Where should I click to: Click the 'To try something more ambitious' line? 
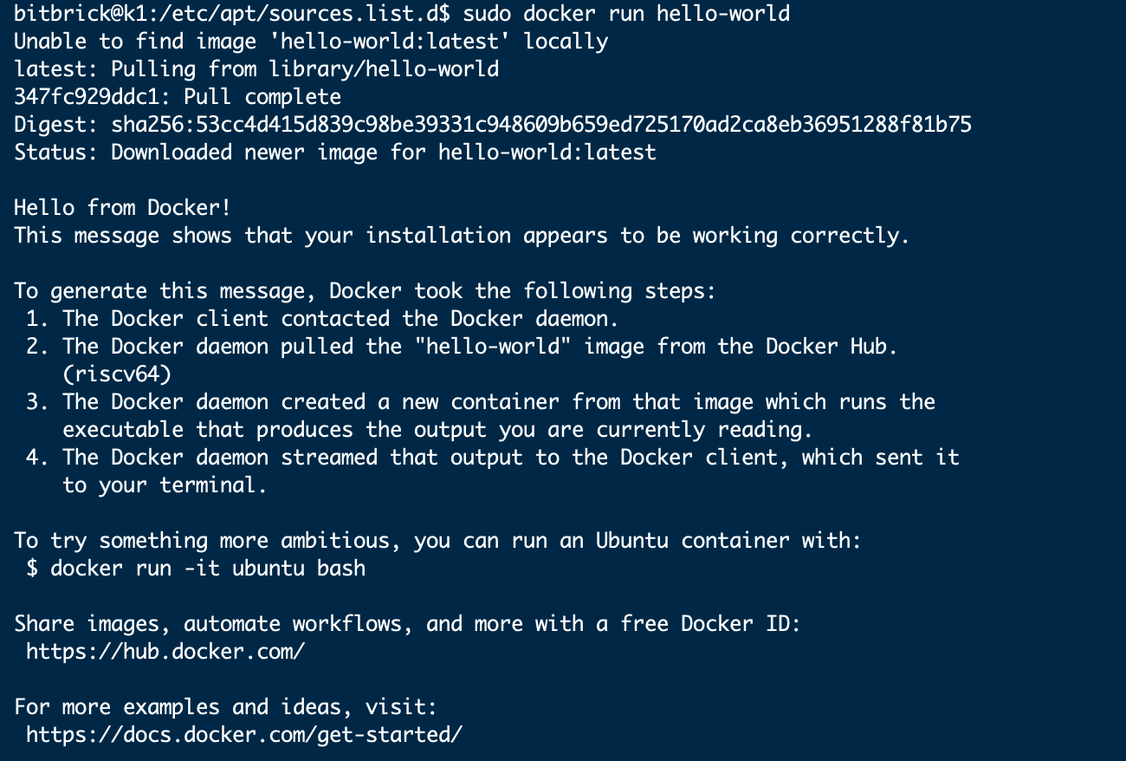(437, 541)
